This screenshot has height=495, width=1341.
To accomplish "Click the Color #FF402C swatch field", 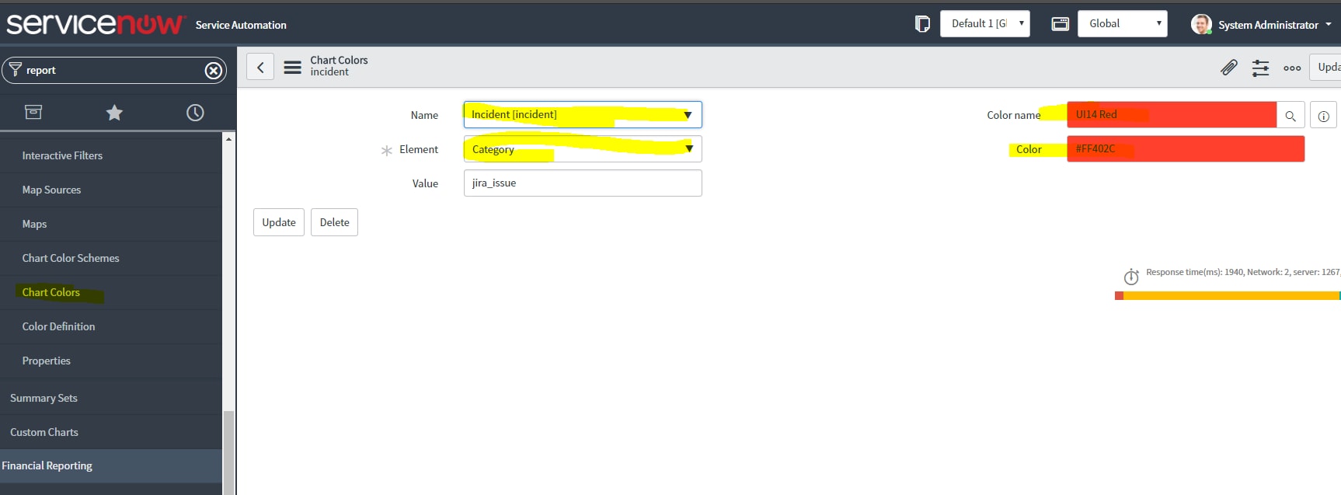I will tap(1186, 148).
